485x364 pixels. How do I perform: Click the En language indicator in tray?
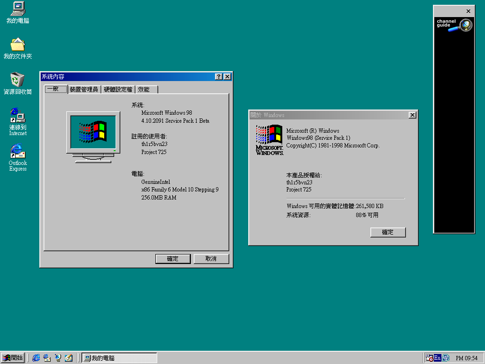437,358
